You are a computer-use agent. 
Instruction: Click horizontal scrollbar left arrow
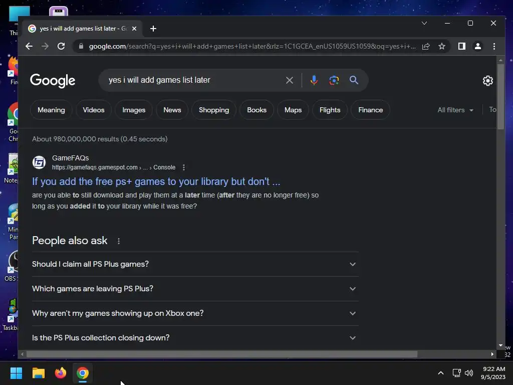pos(22,354)
